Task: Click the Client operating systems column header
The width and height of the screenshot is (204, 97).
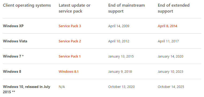Action: click(x=27, y=5)
